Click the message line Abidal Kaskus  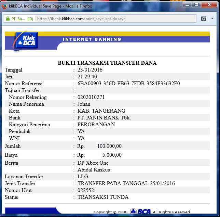click(x=94, y=170)
